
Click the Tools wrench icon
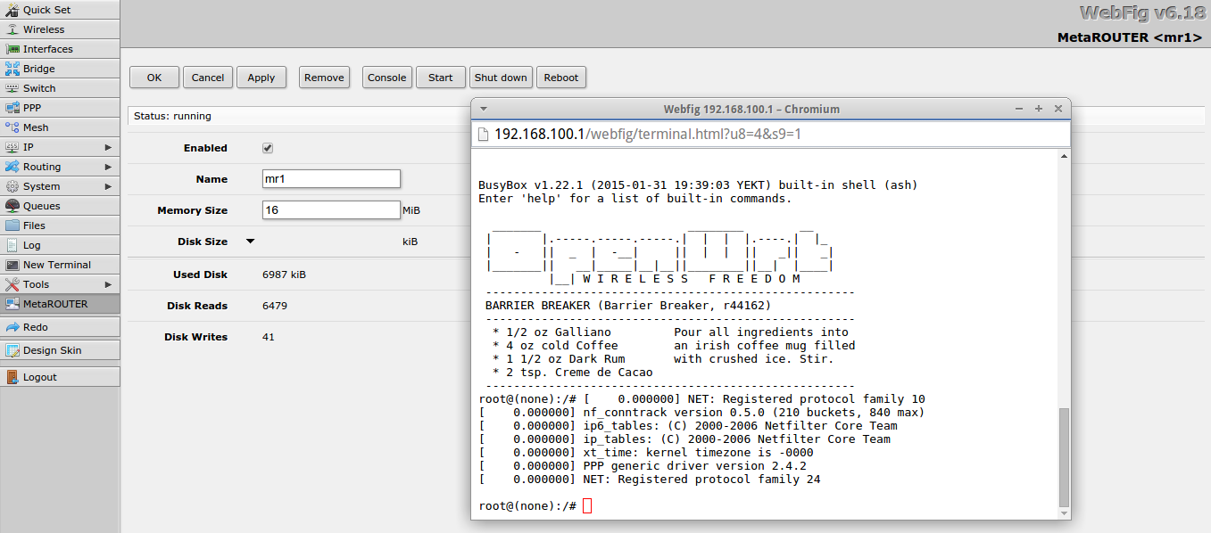(12, 284)
